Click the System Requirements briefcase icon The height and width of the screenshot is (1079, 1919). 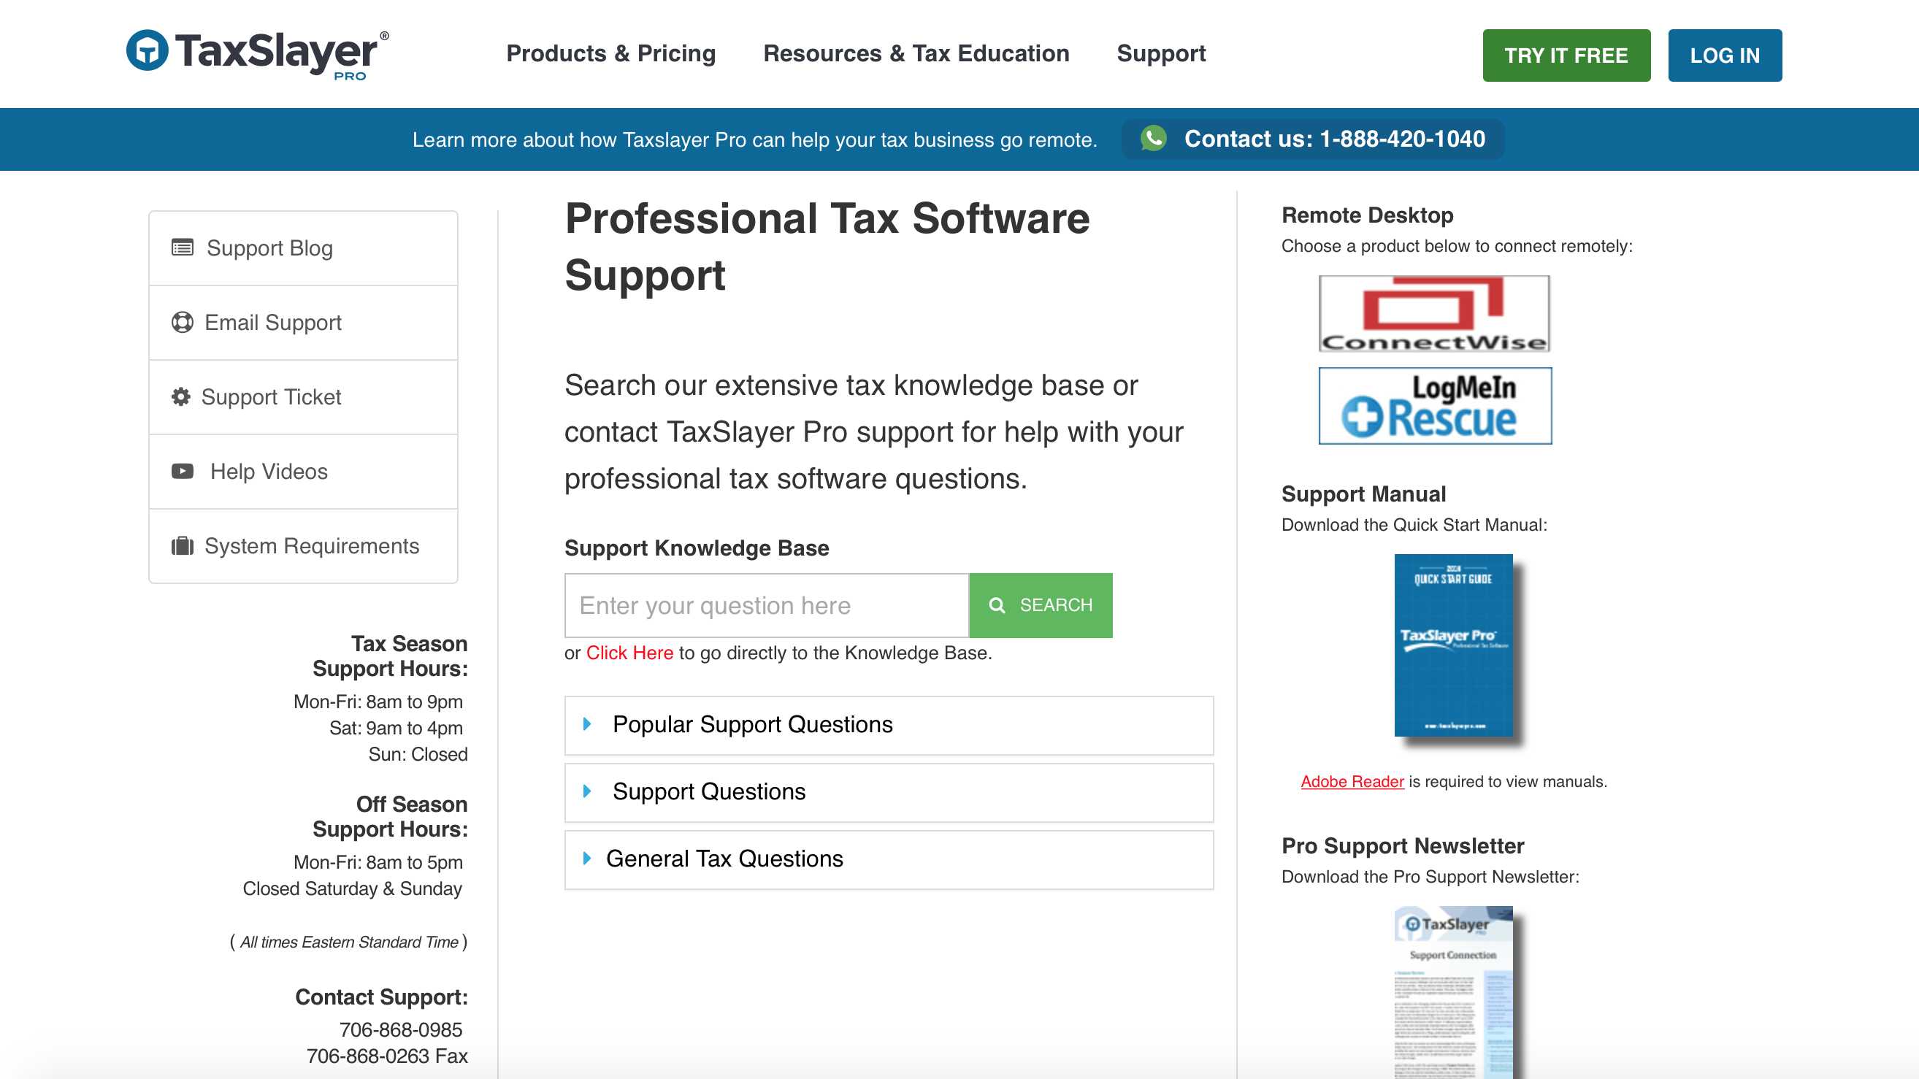pyautogui.click(x=182, y=545)
